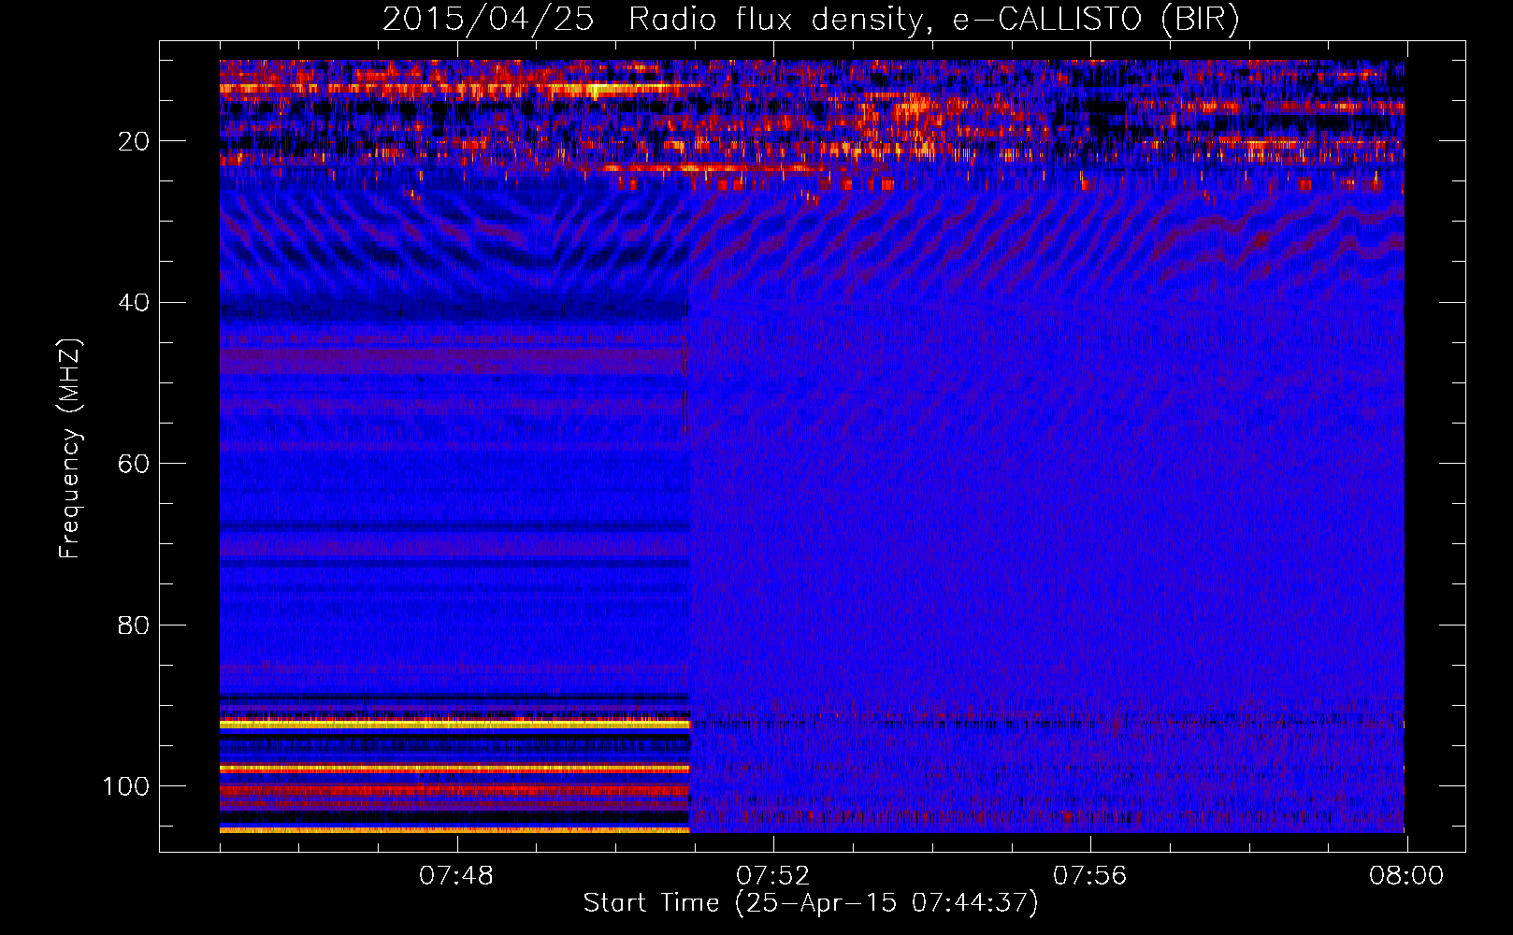The width and height of the screenshot is (1513, 935).
Task: Click the 07:56 time tick label
Action: (x=1090, y=876)
